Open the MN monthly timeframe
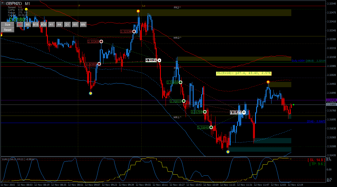The height and width of the screenshot is (187, 337). click(83, 24)
